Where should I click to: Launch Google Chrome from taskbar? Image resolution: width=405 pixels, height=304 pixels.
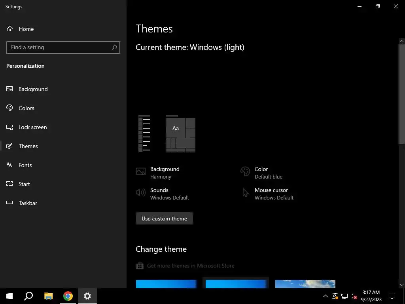[68, 296]
